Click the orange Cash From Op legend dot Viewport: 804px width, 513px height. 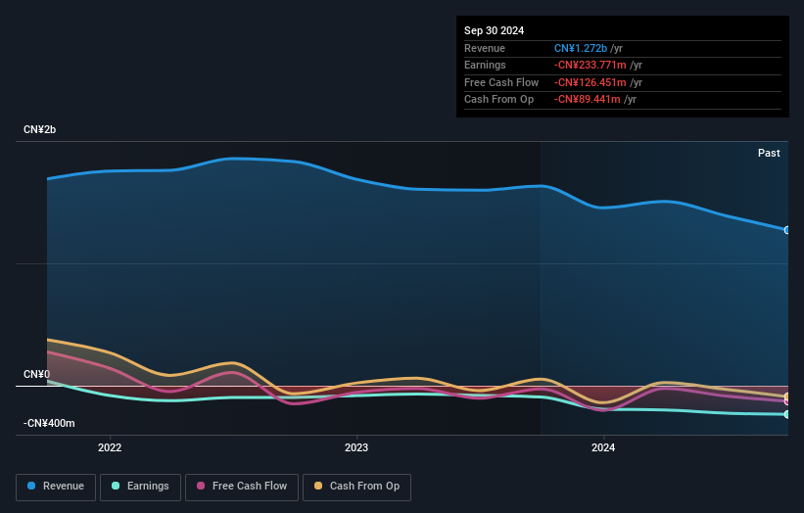click(x=318, y=486)
